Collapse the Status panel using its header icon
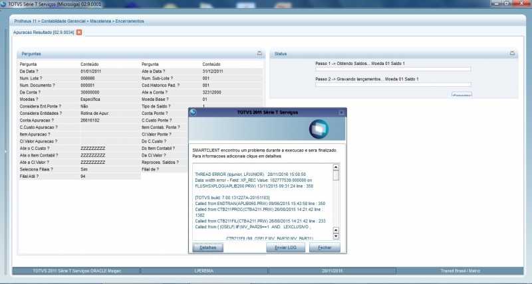Image resolution: width=532 pixels, height=284 pixels. tap(512, 54)
